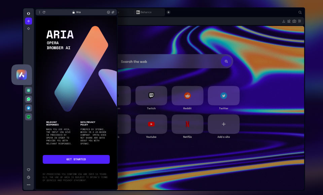Open the downloads icon
This screenshot has height=195, width=323.
(284, 21)
